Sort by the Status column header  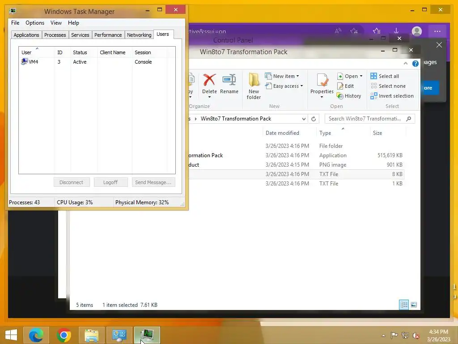[84, 52]
